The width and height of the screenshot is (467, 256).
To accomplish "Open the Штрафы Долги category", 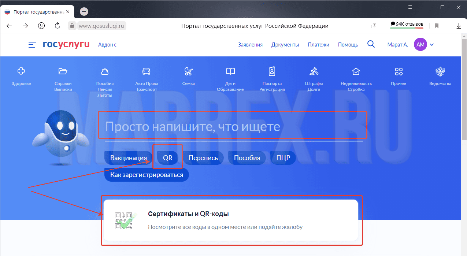I will pyautogui.click(x=314, y=79).
